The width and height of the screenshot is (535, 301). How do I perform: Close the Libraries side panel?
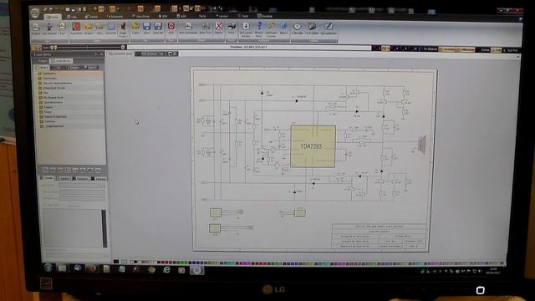point(102,54)
